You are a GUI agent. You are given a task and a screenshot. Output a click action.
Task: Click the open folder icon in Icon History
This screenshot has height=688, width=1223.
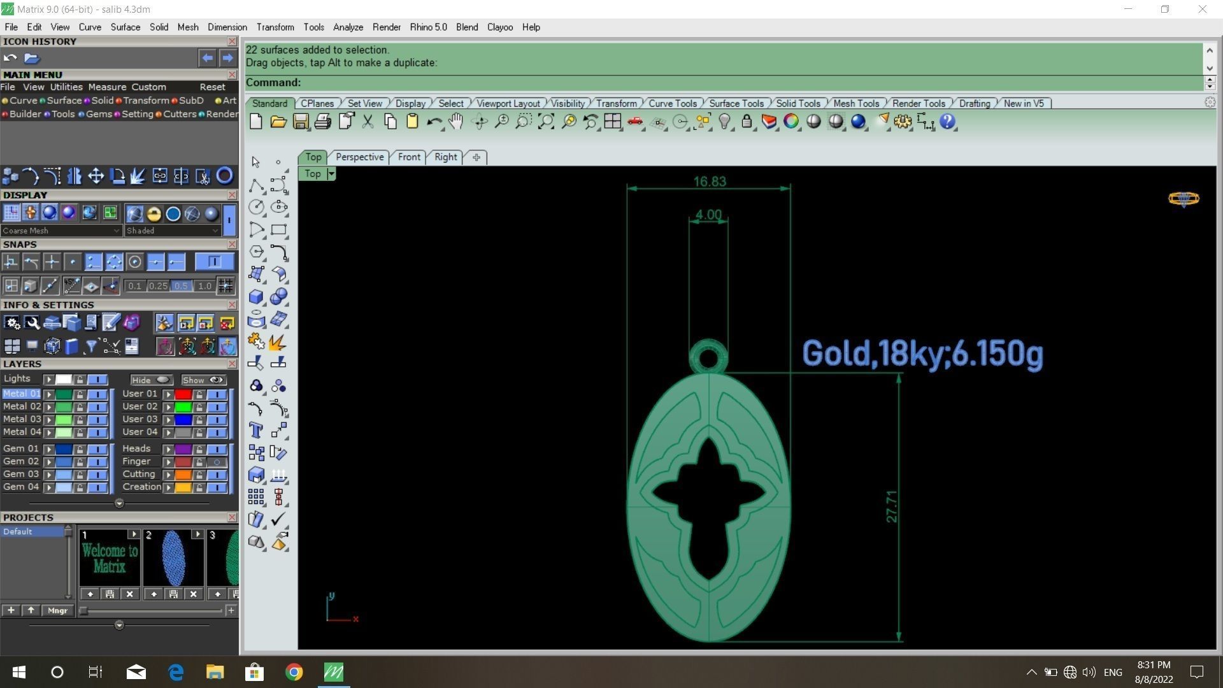click(32, 58)
